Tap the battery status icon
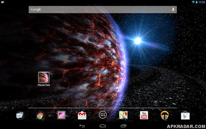This screenshot has width=206, height=129. pos(197,2)
